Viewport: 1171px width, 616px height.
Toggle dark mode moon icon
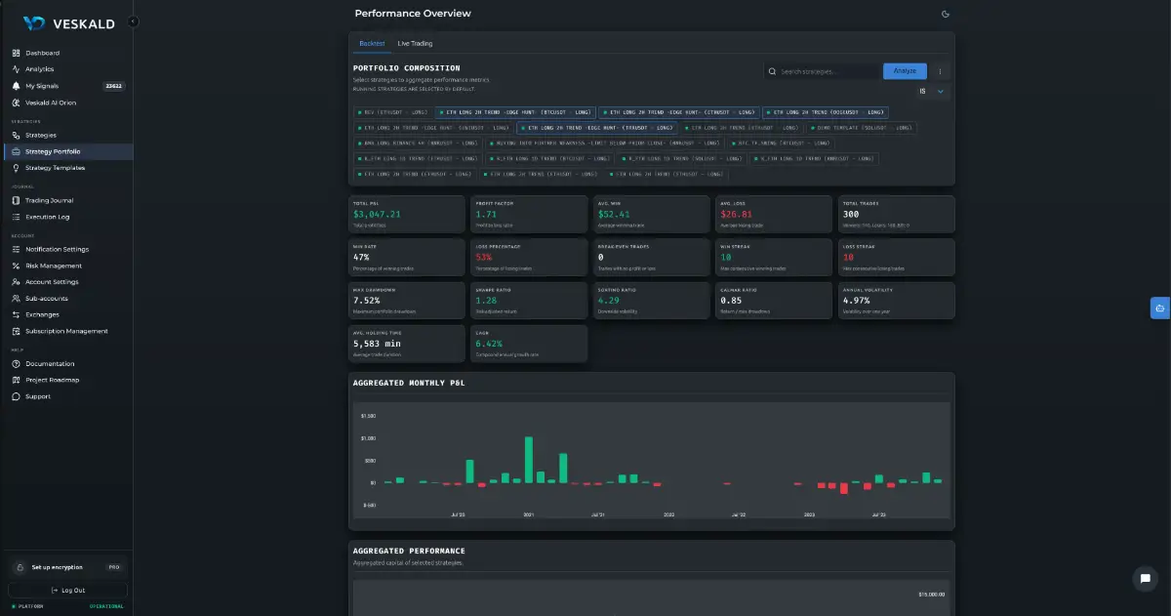[945, 14]
